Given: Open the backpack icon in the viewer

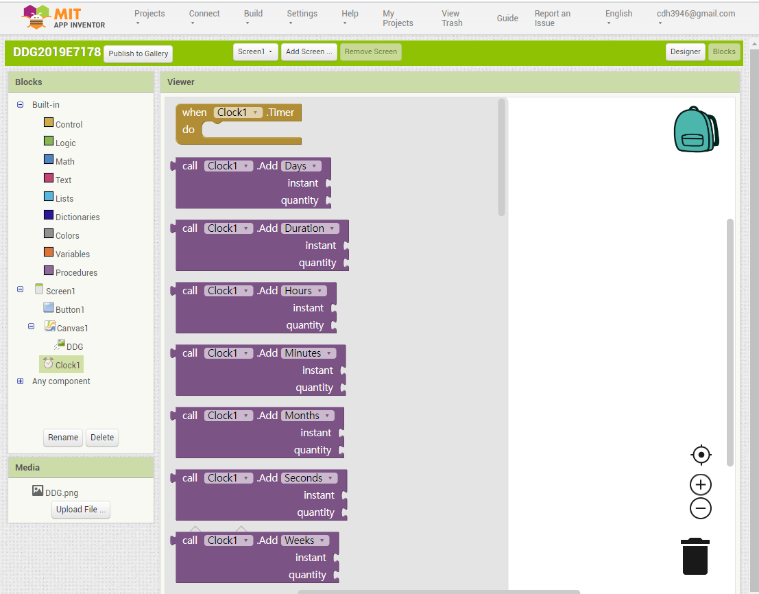Looking at the screenshot, I should click(x=696, y=129).
